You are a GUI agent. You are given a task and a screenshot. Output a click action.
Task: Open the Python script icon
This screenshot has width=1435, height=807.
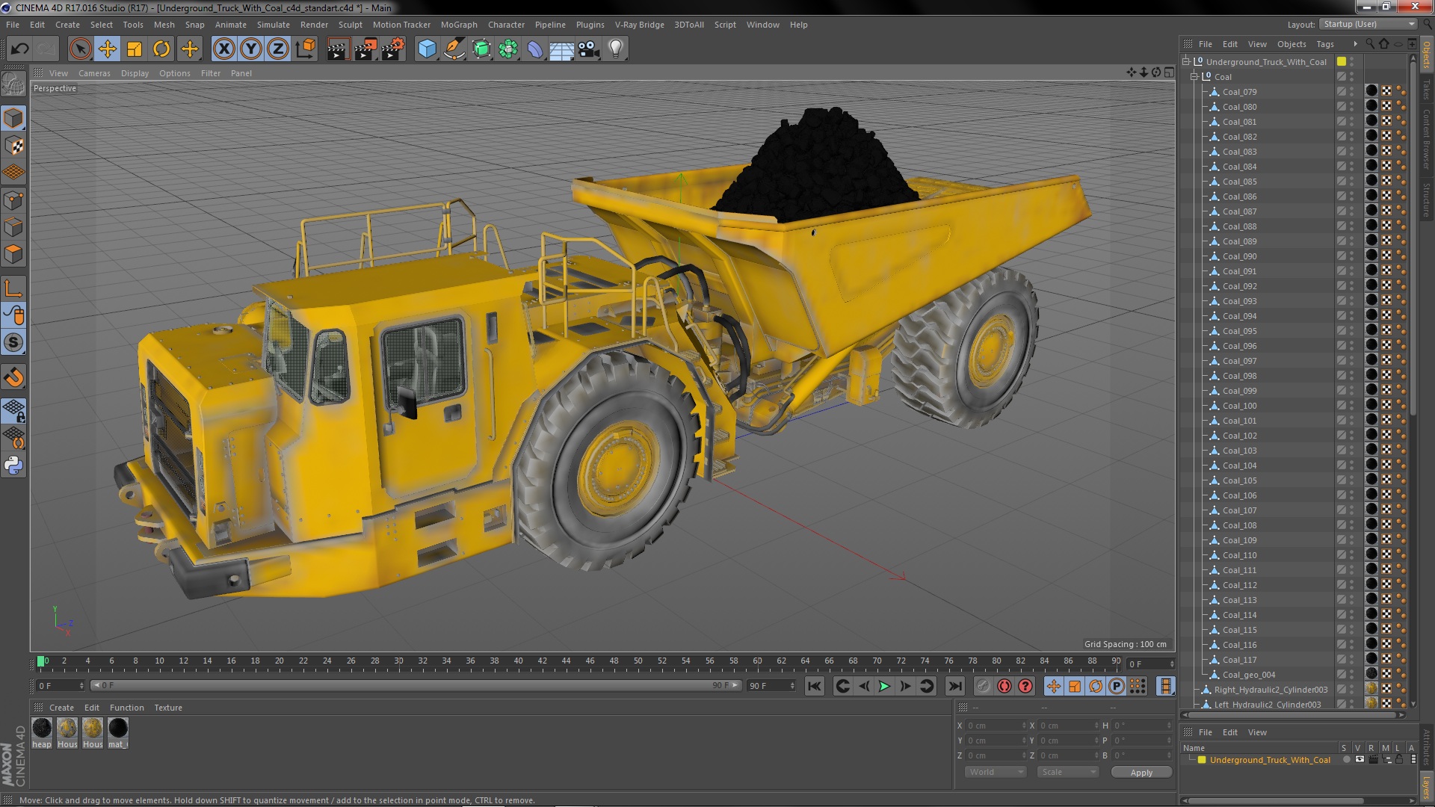(13, 465)
